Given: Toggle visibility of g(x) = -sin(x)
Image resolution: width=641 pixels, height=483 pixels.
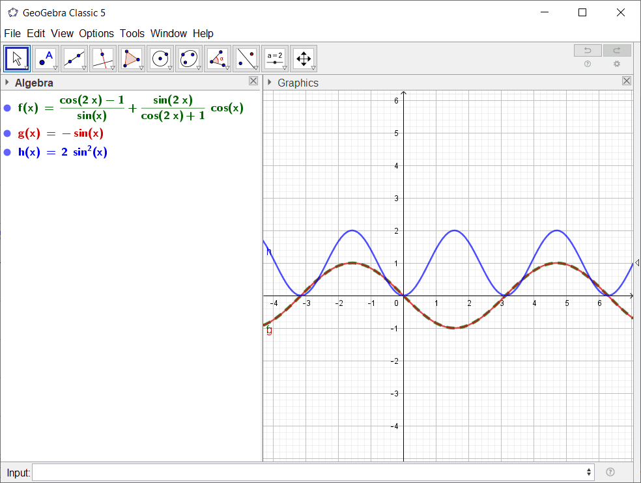Looking at the screenshot, I should (x=8, y=133).
